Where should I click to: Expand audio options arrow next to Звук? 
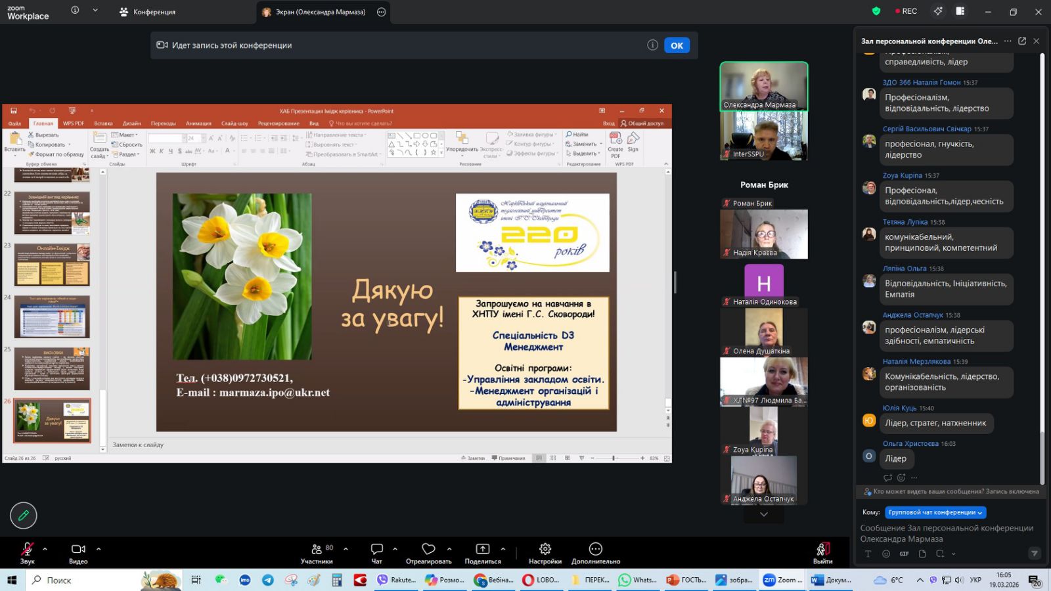(45, 549)
